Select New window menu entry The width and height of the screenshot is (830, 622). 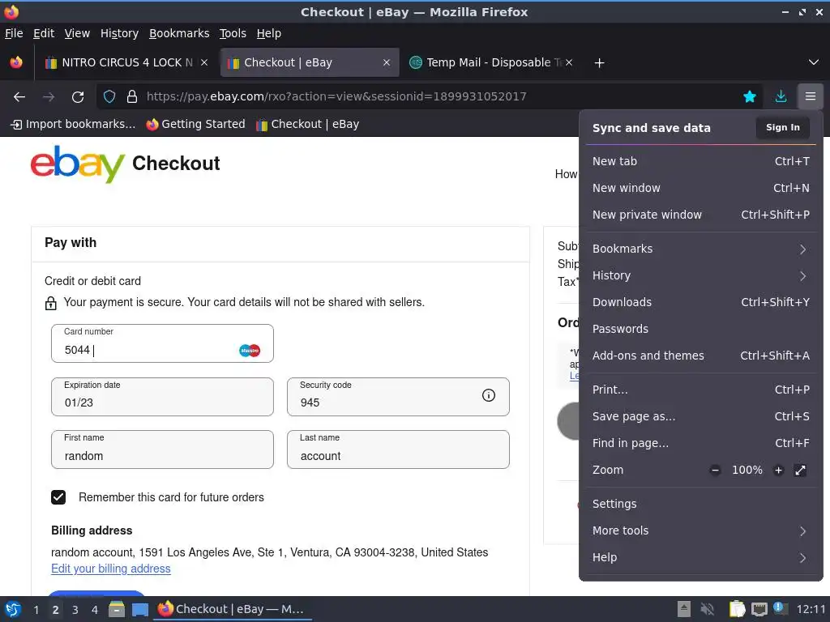(x=700, y=188)
